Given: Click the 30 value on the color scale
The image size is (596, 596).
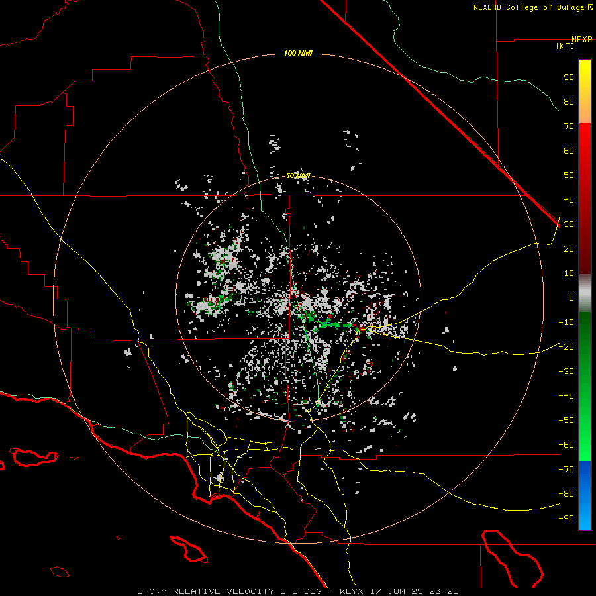Looking at the screenshot, I should tap(569, 224).
